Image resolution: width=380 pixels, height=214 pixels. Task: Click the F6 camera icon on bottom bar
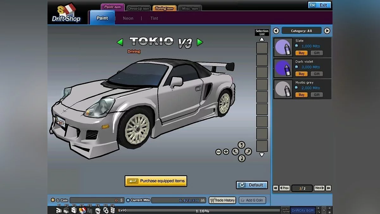tap(98, 210)
